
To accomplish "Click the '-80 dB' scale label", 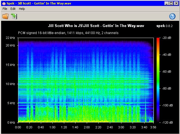I will click(166, 88).
